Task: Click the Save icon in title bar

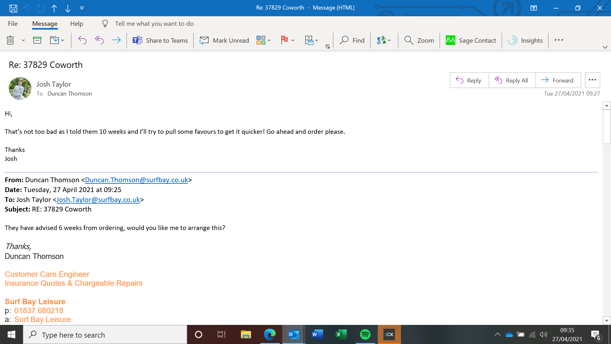Action: point(13,8)
